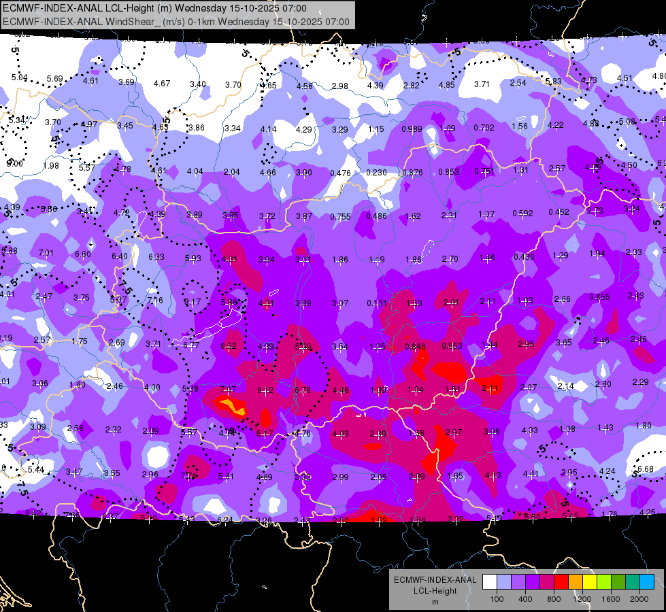Select the orange legend color swatch
666x612 pixels.
(x=575, y=582)
